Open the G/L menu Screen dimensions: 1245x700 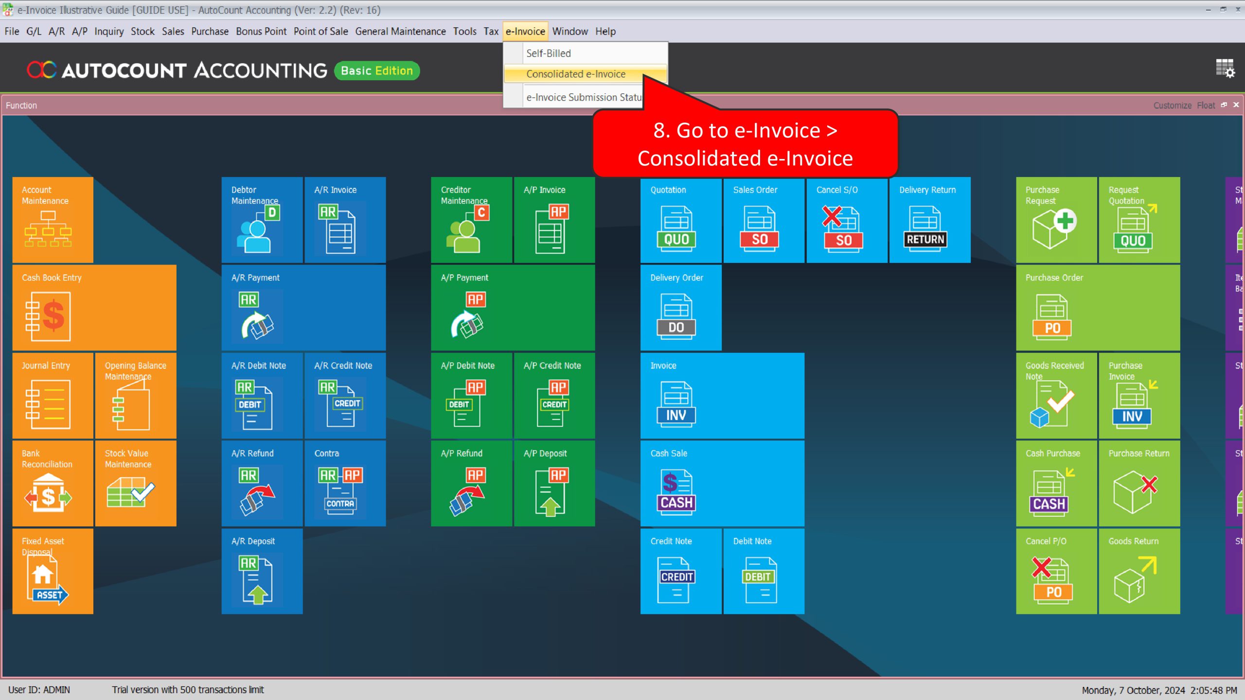pos(34,31)
